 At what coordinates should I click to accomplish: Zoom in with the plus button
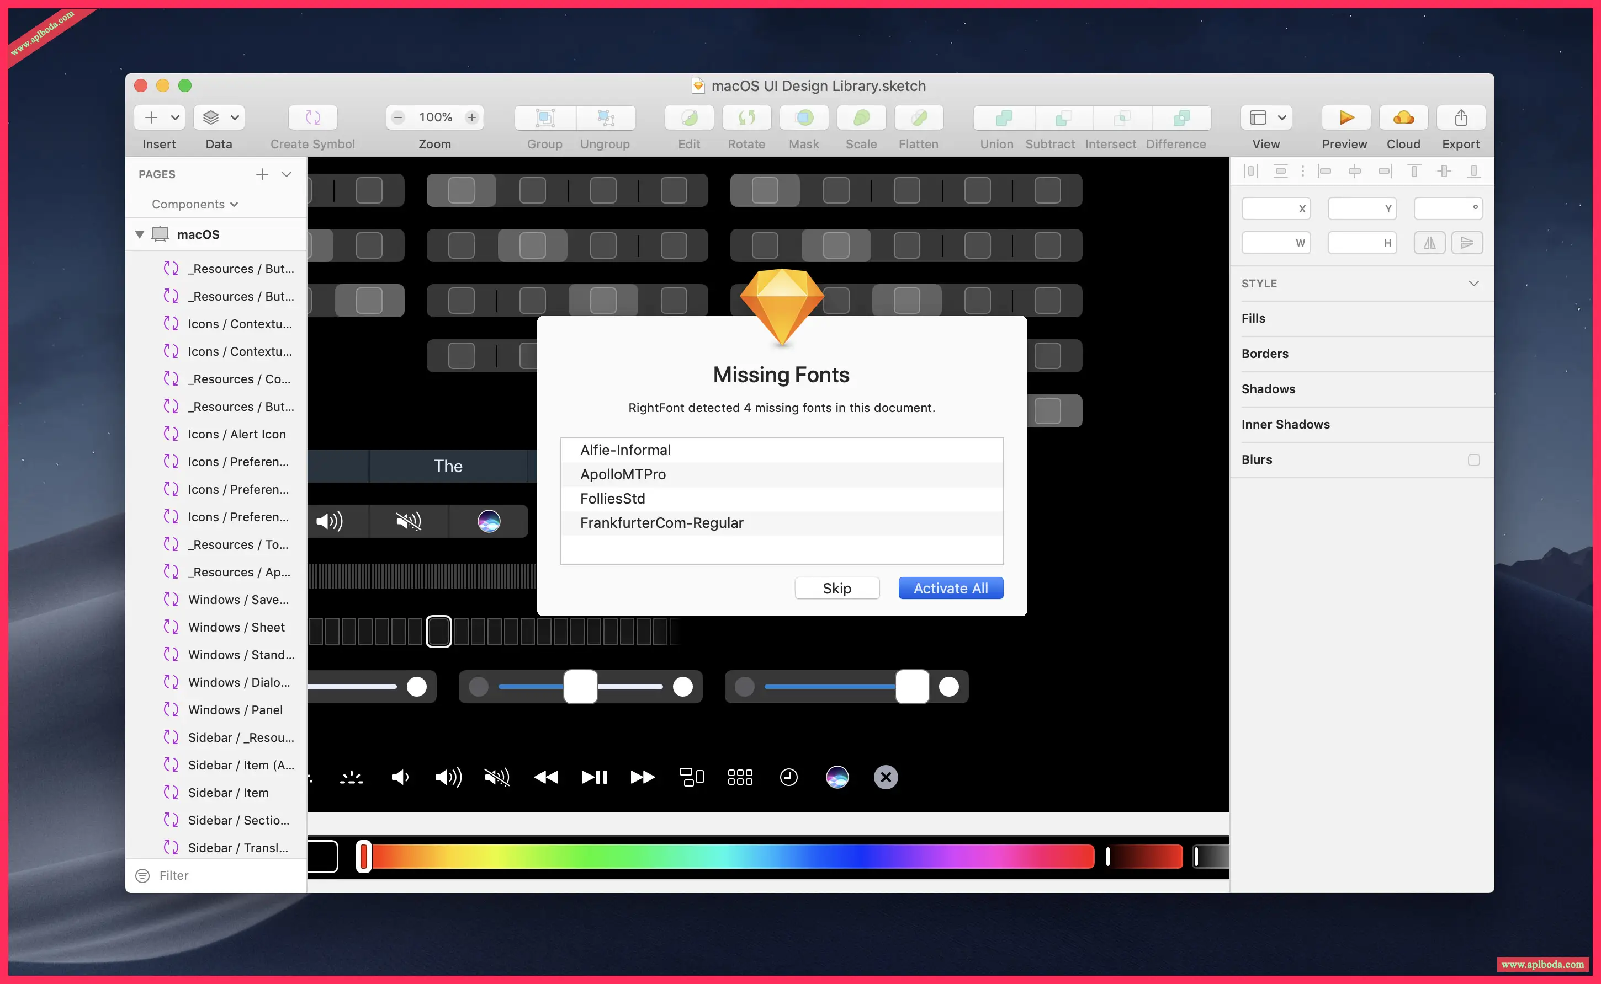click(x=472, y=118)
